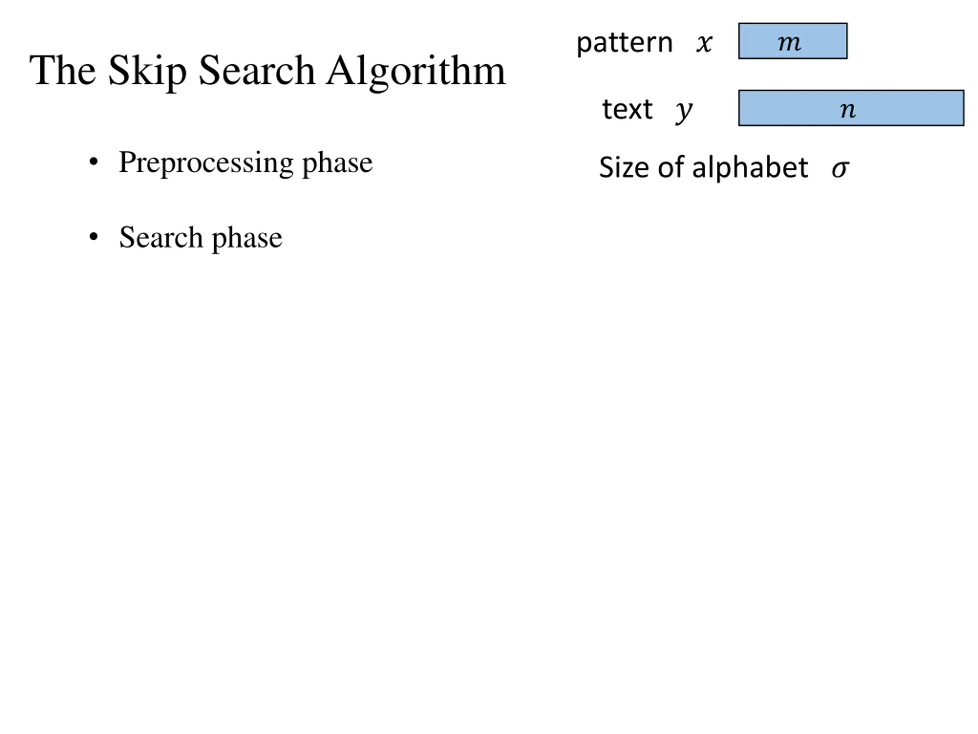Click the word Search in the title
978x734 pixels.
tap(256, 71)
